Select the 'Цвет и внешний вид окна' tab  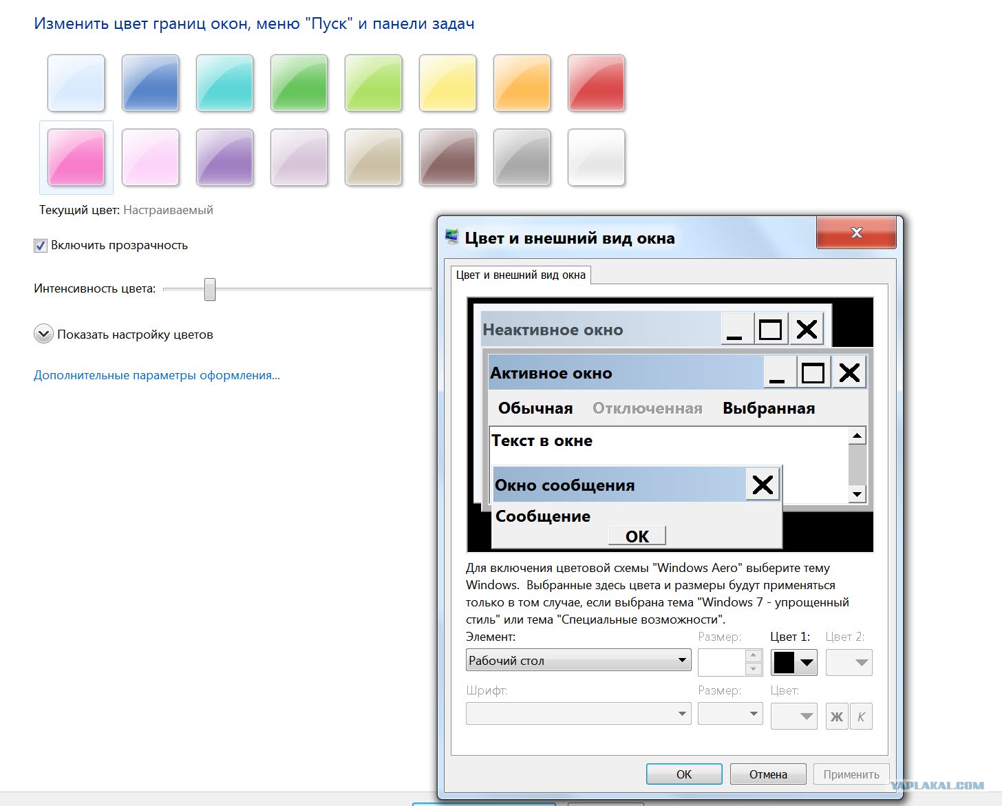coord(521,275)
